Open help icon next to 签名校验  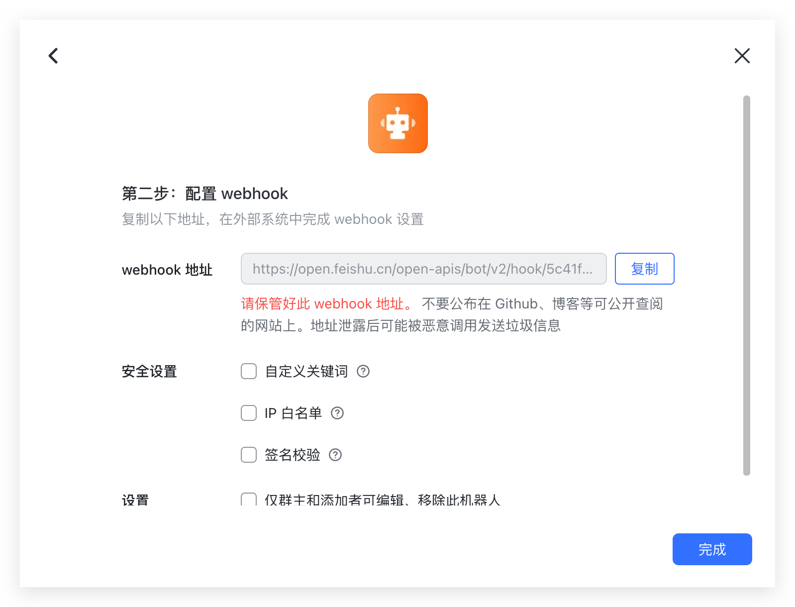coord(335,455)
